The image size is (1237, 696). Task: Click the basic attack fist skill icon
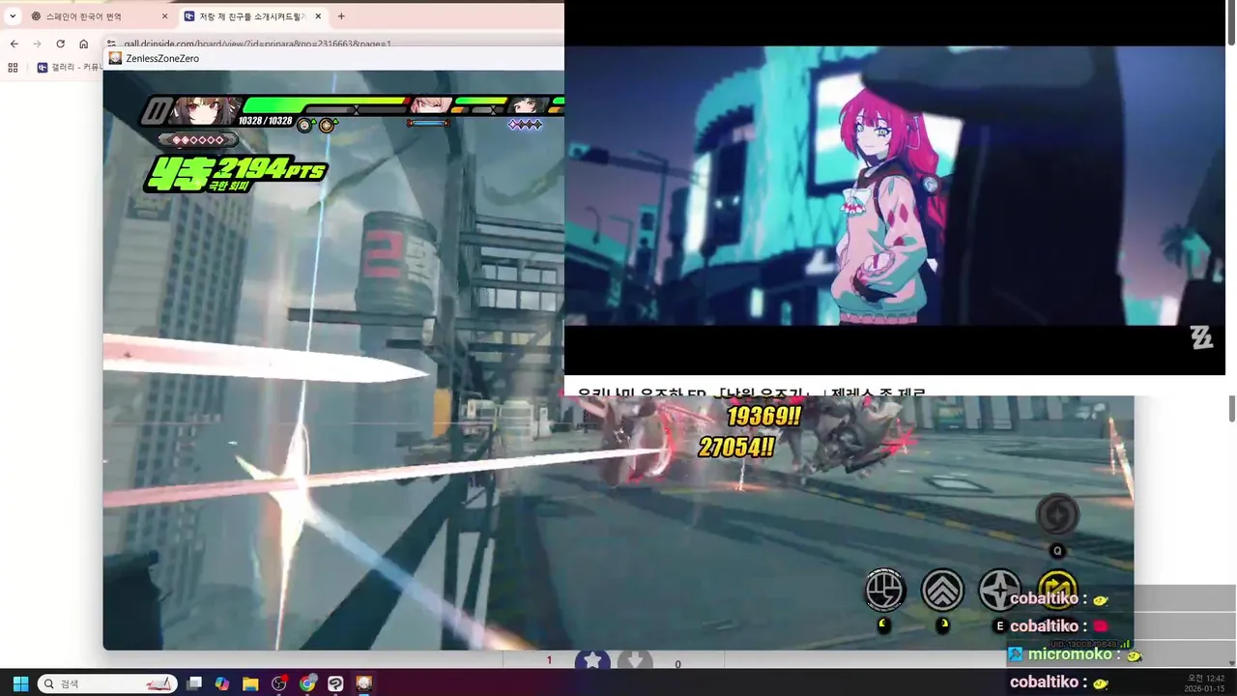(x=884, y=591)
